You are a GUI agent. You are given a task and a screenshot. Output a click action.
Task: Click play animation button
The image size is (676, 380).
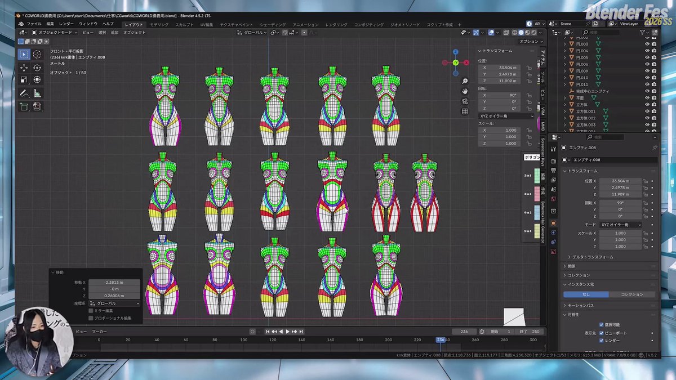(287, 332)
